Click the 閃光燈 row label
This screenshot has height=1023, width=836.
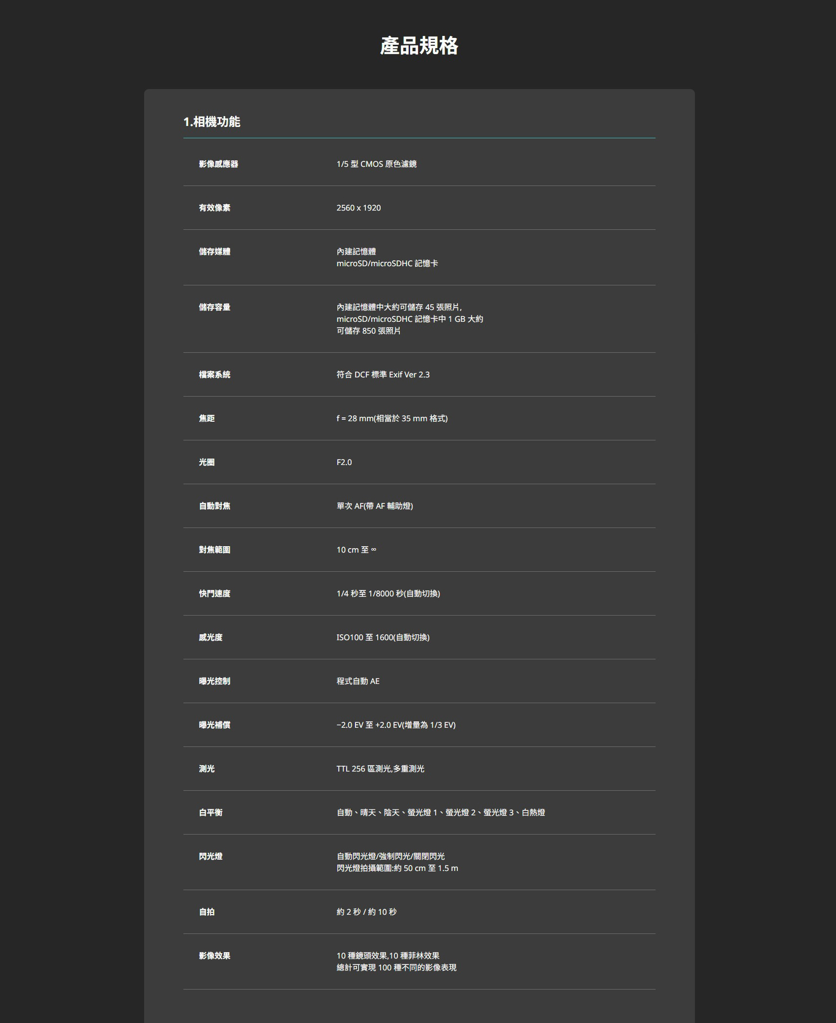210,856
